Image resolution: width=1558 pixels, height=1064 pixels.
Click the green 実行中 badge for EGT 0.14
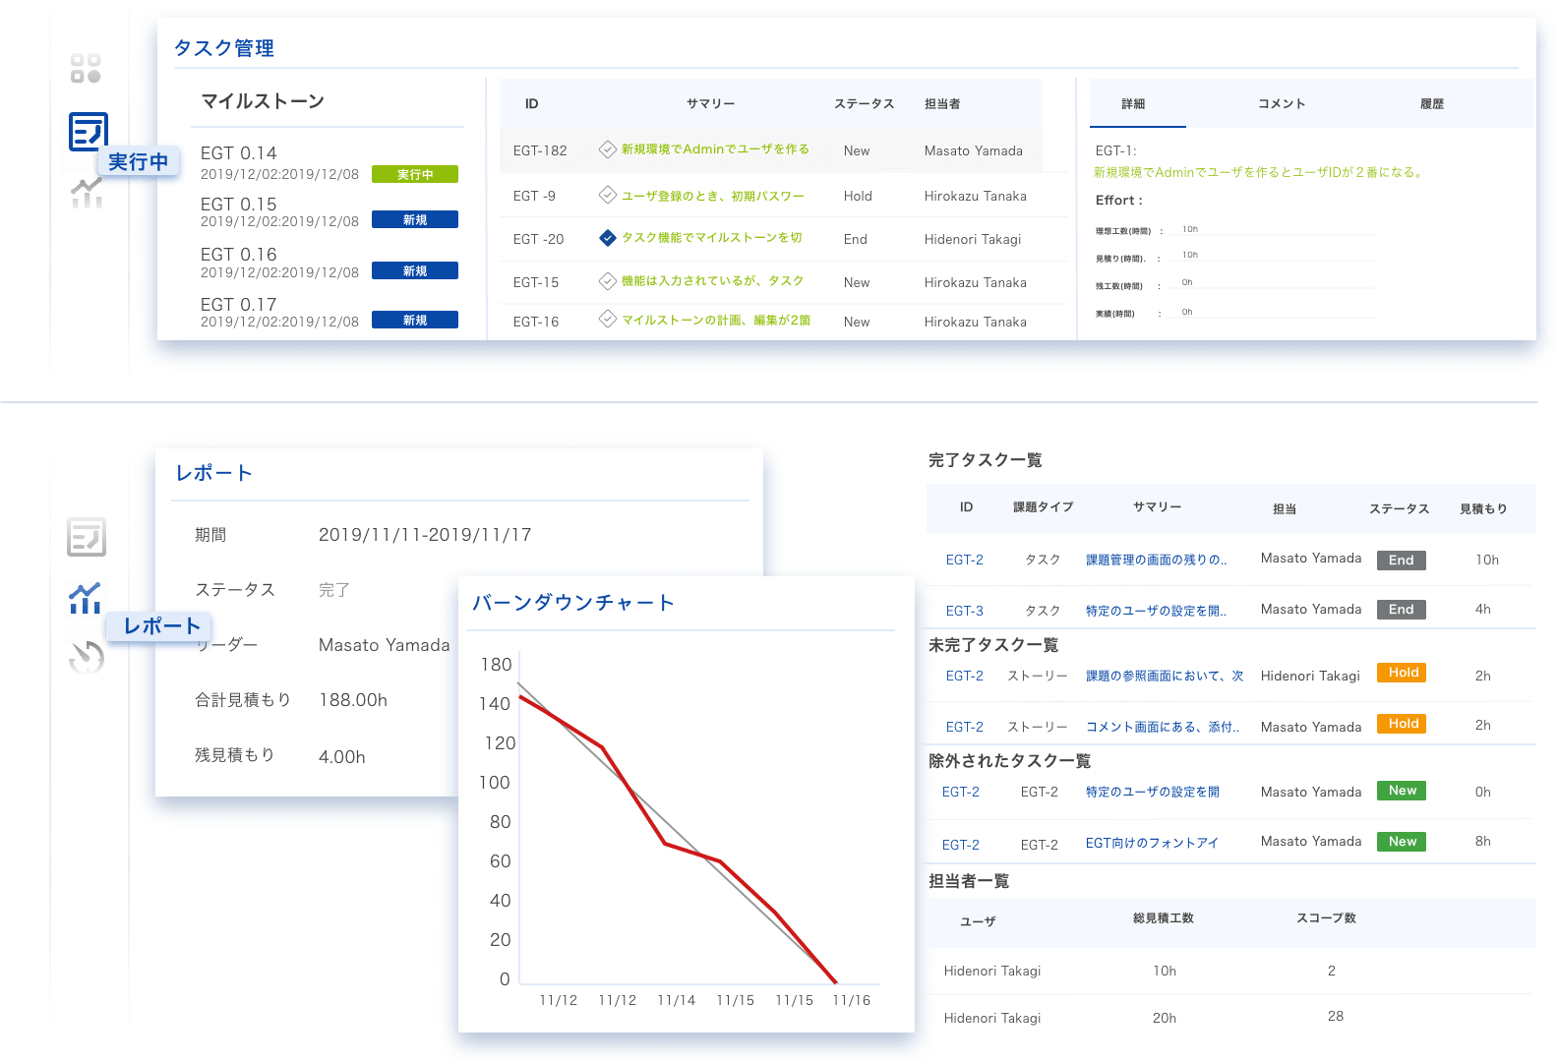click(x=415, y=174)
